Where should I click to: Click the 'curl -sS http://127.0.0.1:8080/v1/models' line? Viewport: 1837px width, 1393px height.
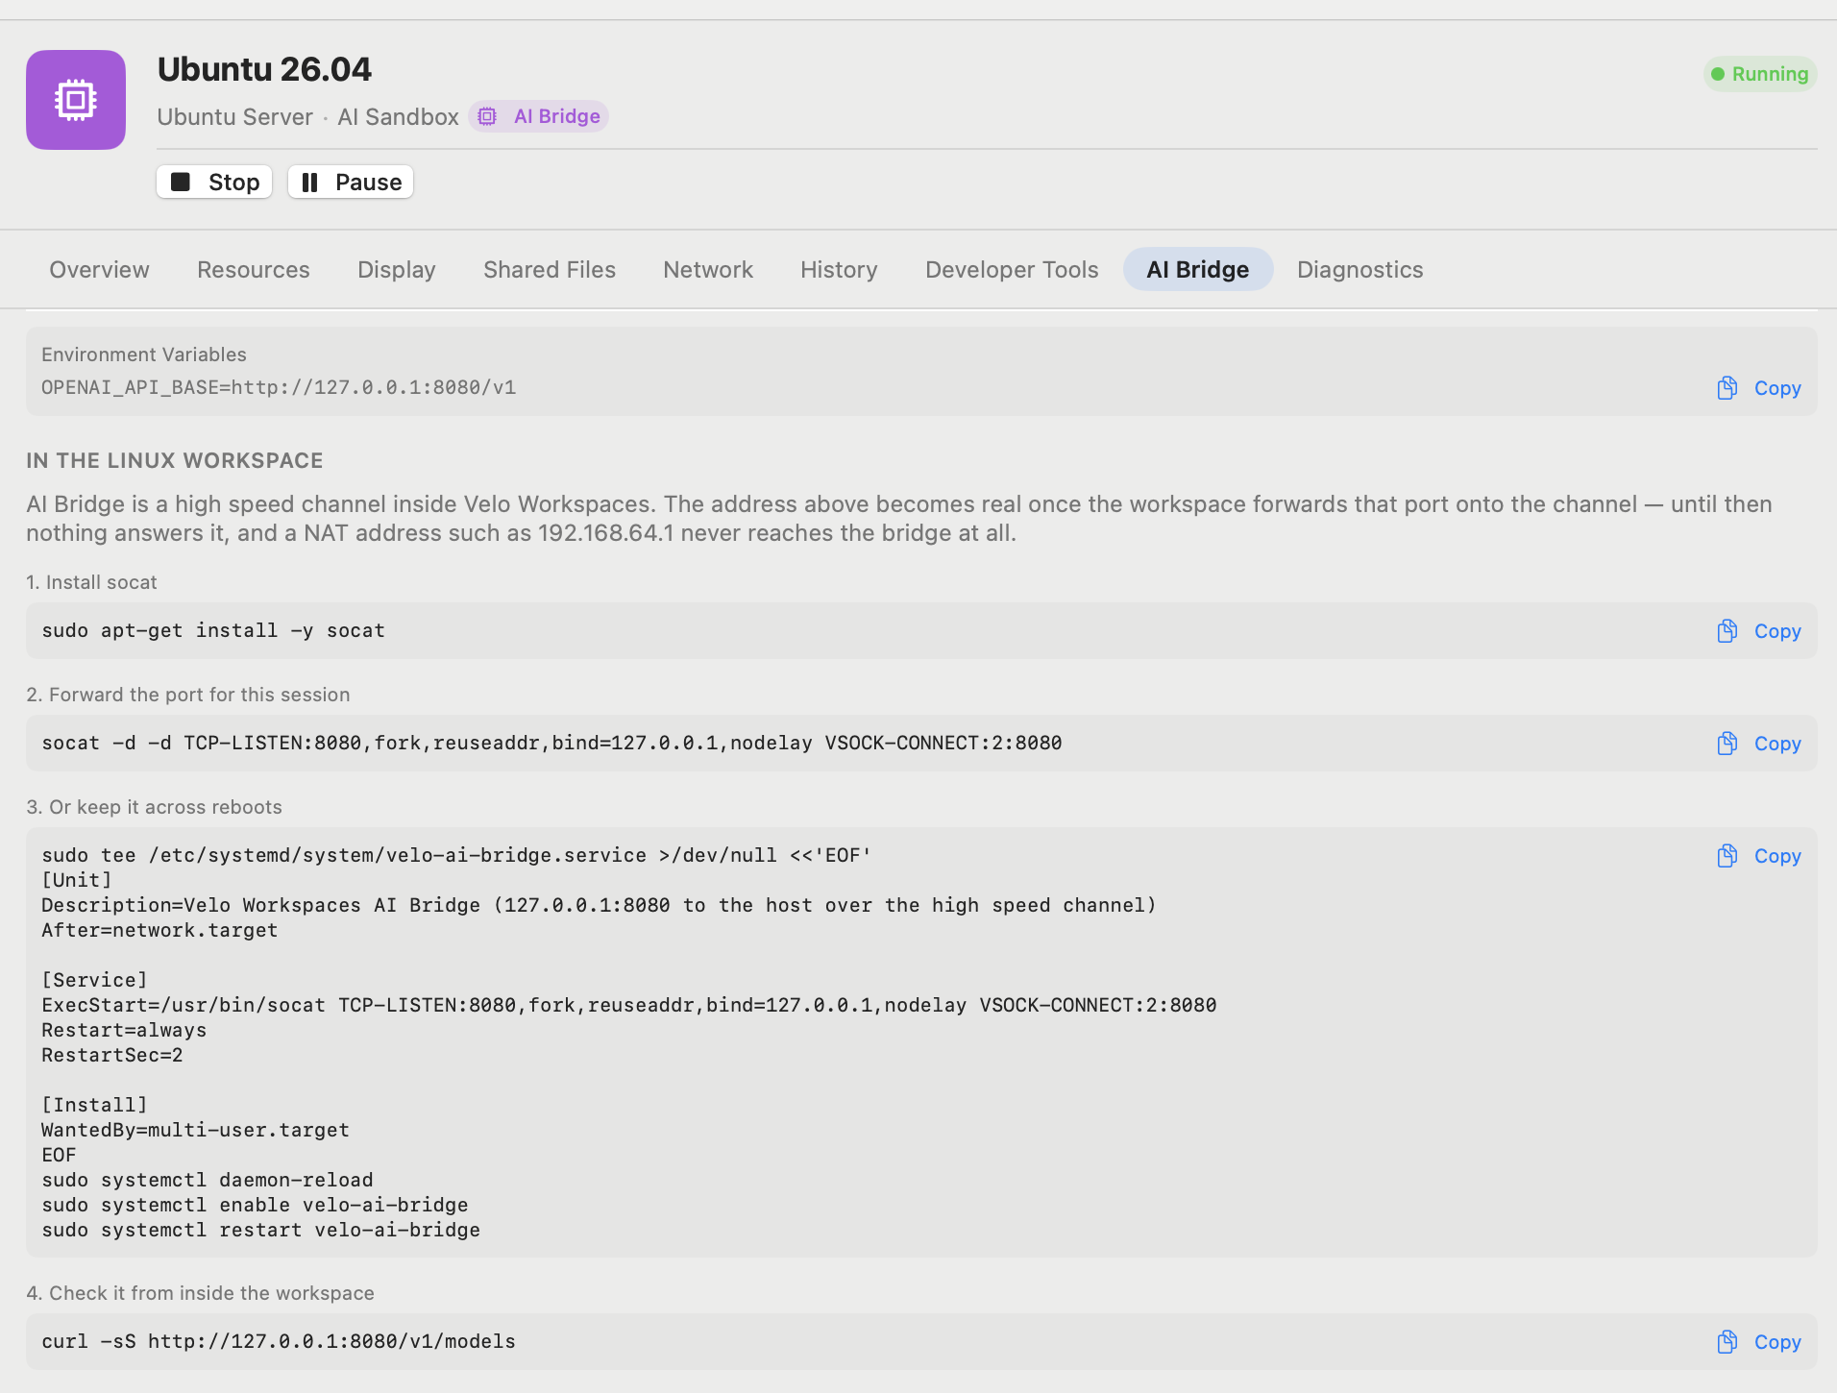tap(279, 1341)
